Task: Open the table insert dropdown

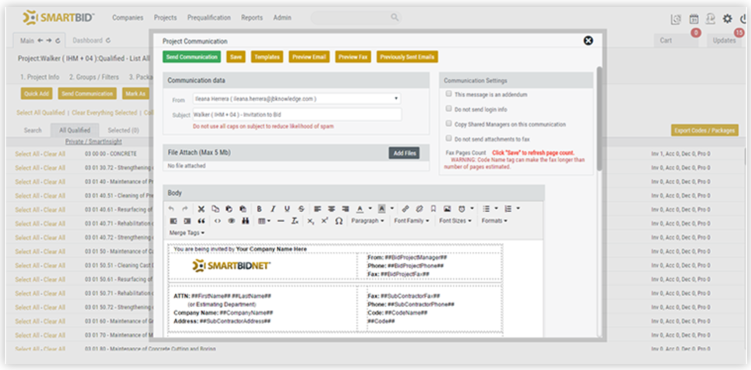Action: pos(265,221)
